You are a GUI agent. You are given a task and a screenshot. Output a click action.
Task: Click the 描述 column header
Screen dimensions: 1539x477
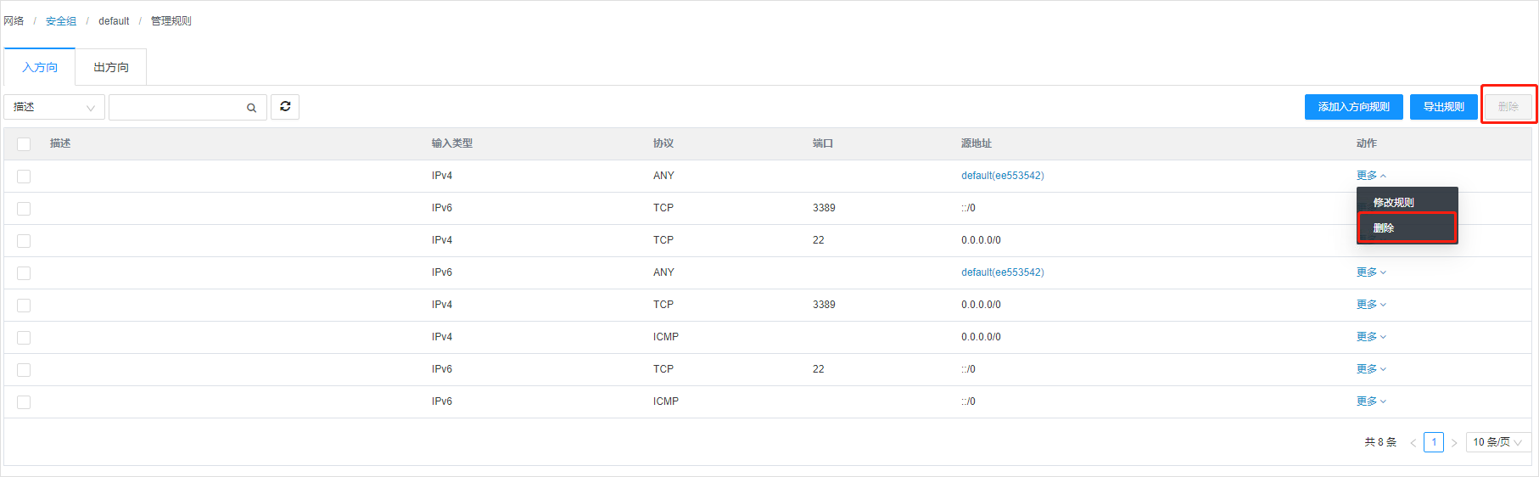click(x=60, y=143)
